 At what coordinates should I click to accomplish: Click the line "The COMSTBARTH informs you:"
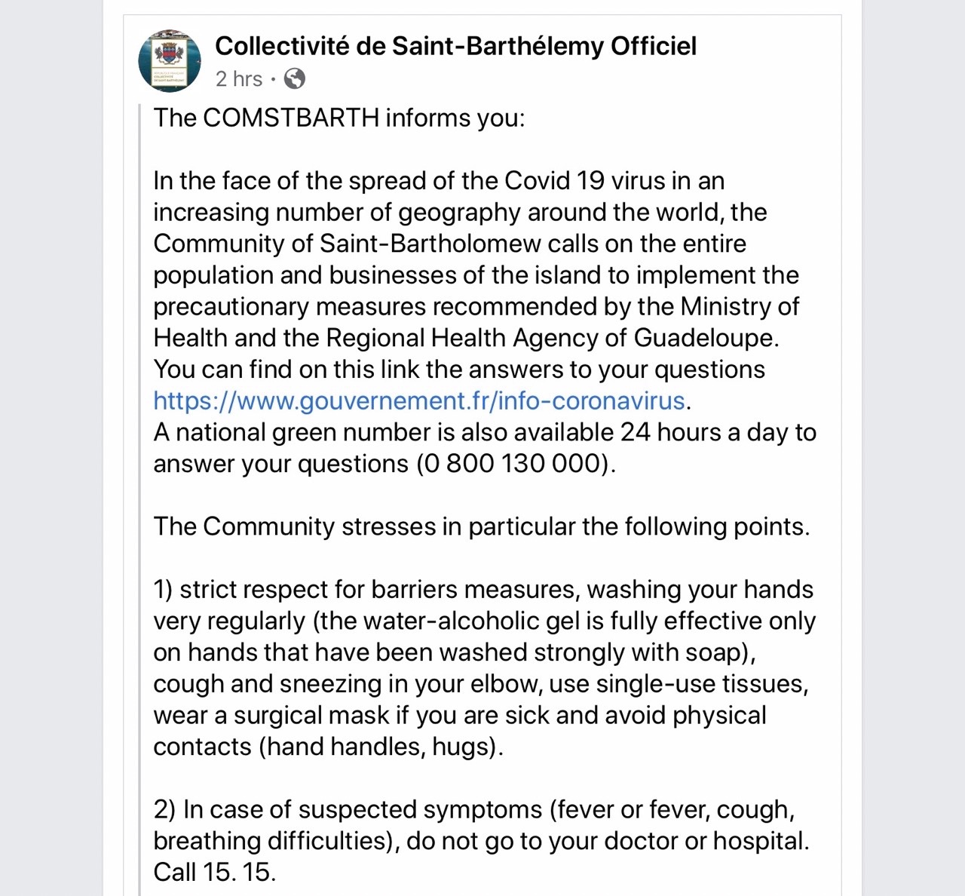(x=339, y=118)
